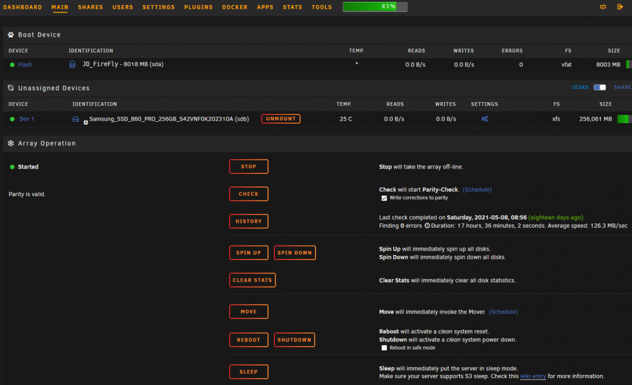Click the JD_FireFly drive icon
The image size is (632, 385).
pos(72,64)
